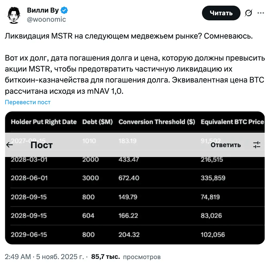
Task: Open the sliders reply settings icon
Action: (x=257, y=145)
